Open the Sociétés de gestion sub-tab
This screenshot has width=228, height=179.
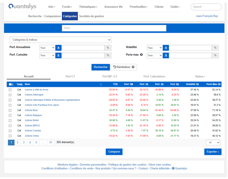pyautogui.click(x=91, y=16)
